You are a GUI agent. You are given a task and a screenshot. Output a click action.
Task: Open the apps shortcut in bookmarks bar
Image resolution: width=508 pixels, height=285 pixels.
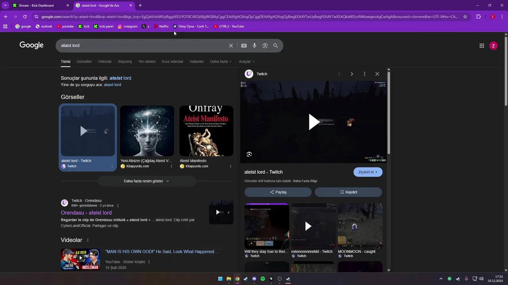(5, 27)
